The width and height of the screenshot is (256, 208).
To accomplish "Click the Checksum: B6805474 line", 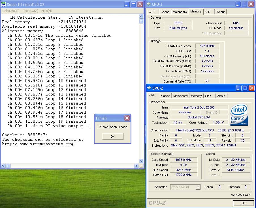I will (x=25, y=135).
